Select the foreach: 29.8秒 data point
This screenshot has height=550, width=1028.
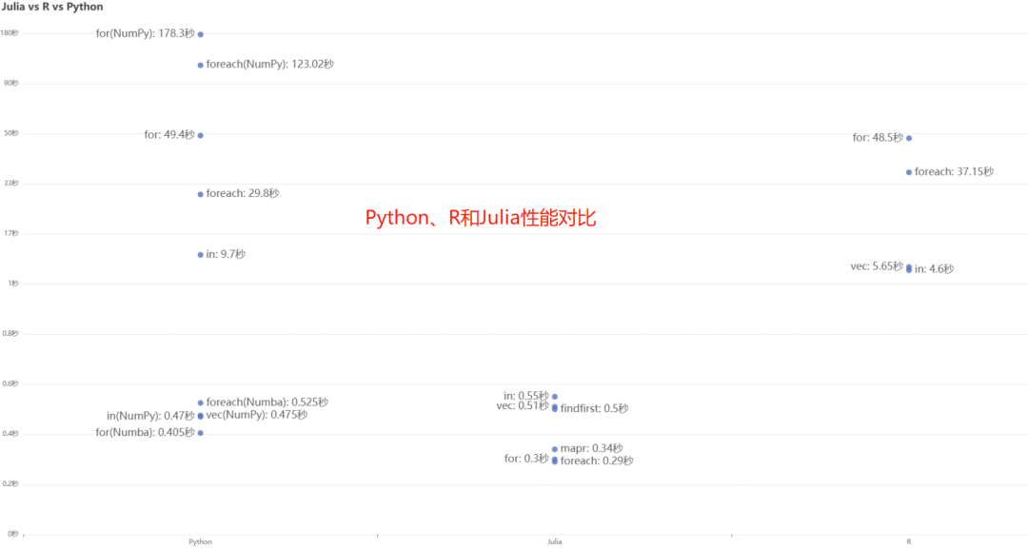point(199,193)
